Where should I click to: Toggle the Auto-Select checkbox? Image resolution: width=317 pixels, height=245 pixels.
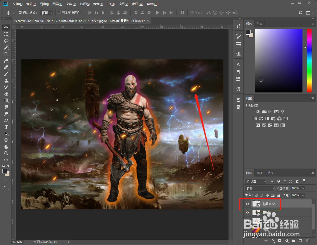tap(20, 12)
